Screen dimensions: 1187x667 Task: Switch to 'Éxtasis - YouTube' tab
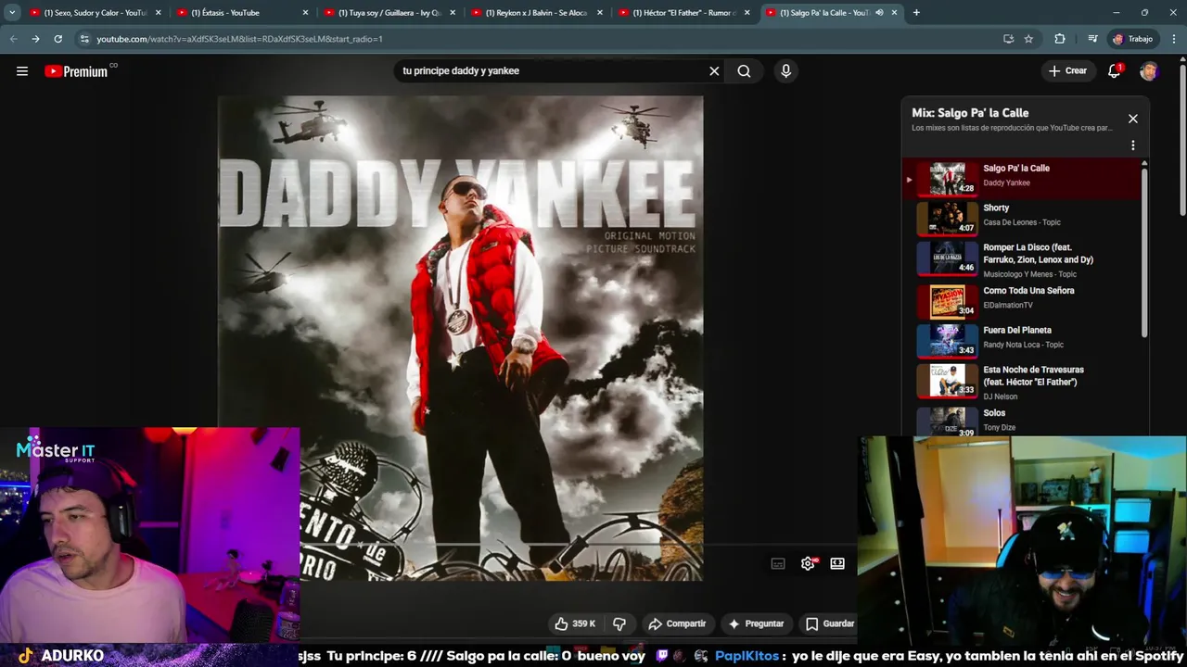(x=240, y=13)
